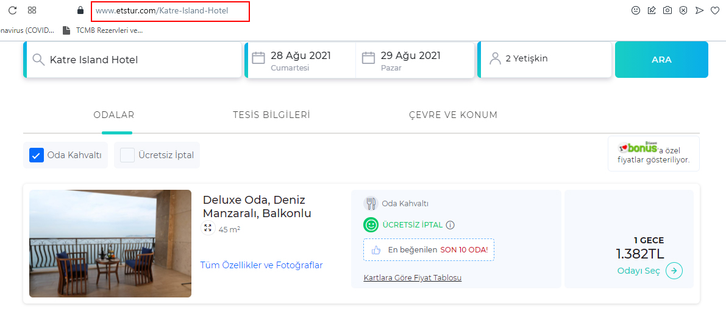
Task: Switch to the TESİS BİLGİLERİ tab
Action: tap(271, 115)
